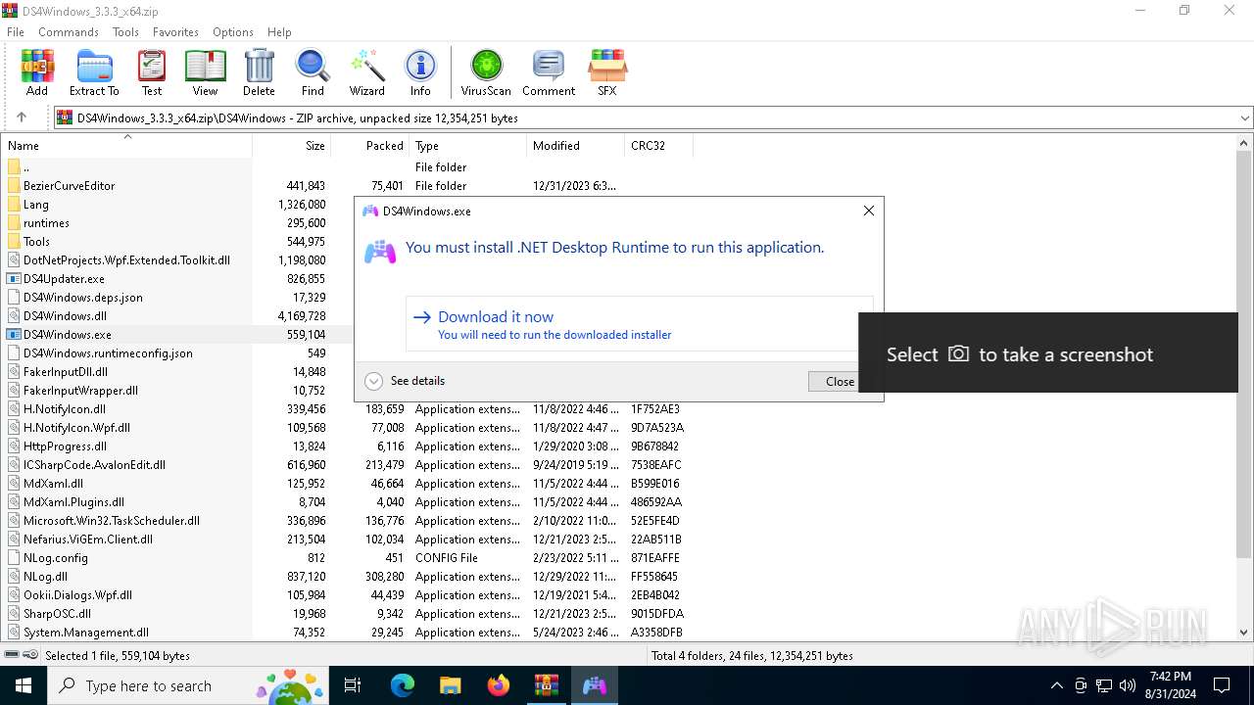This screenshot has width=1254, height=705.
Task: Open Microsoft Edge from taskbar
Action: [x=403, y=685]
